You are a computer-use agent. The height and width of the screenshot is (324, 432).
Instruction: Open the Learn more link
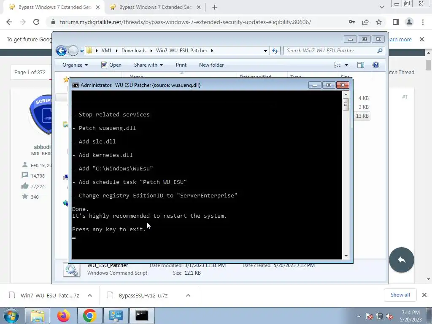(x=400, y=39)
